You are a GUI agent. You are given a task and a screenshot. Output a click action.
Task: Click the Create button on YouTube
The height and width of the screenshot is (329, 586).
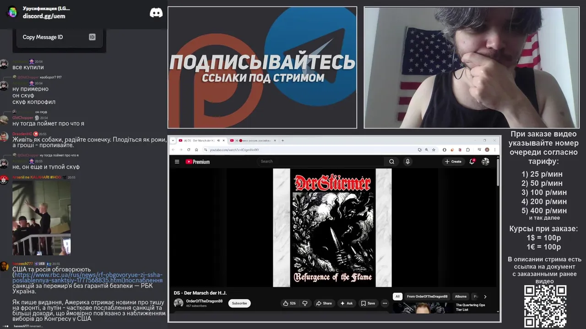click(x=453, y=161)
